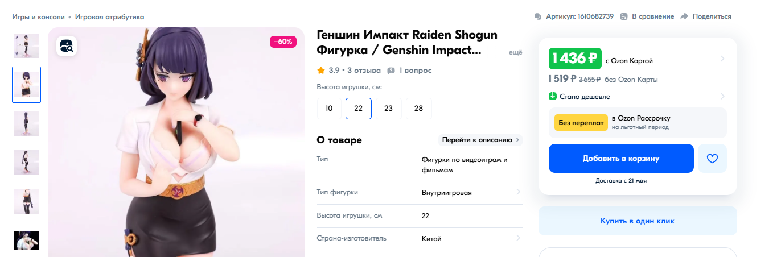781x257 pixels.
Task: Click 'Добавить в корзину' button
Action: pyautogui.click(x=621, y=158)
